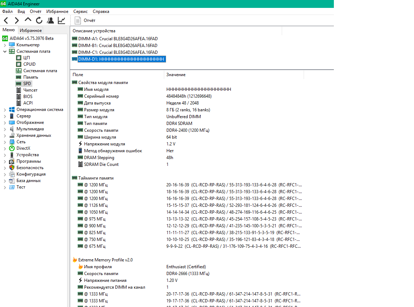Click the Отчёт report toolbar button
The image size is (414, 307).
pos(85,20)
